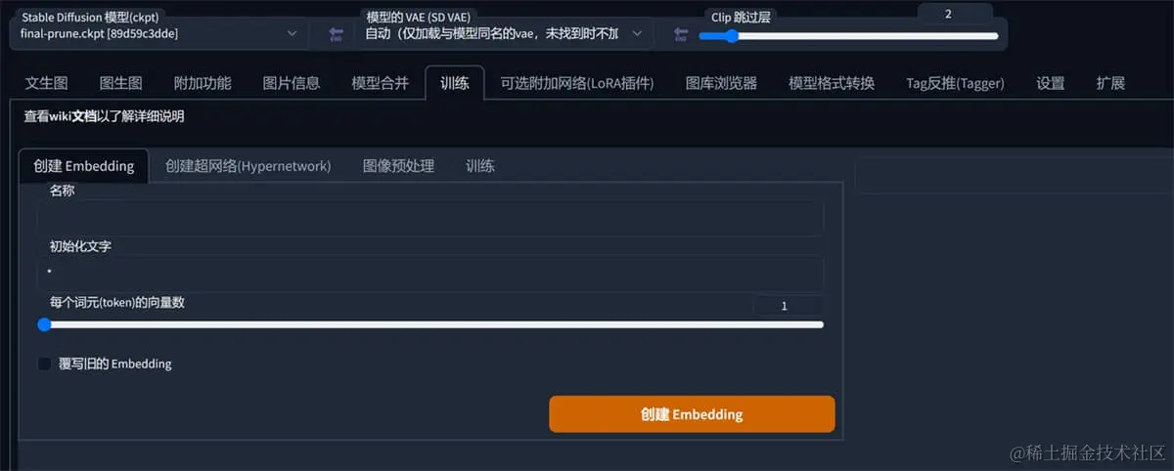The width and height of the screenshot is (1174, 471).
Task: Open the 图库浏览器 tab
Action: coord(721,83)
